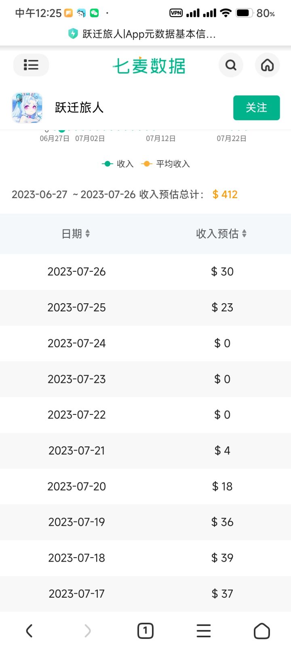Click the green chart data point marker
Screen dimensions: 291x647
(62, 130)
